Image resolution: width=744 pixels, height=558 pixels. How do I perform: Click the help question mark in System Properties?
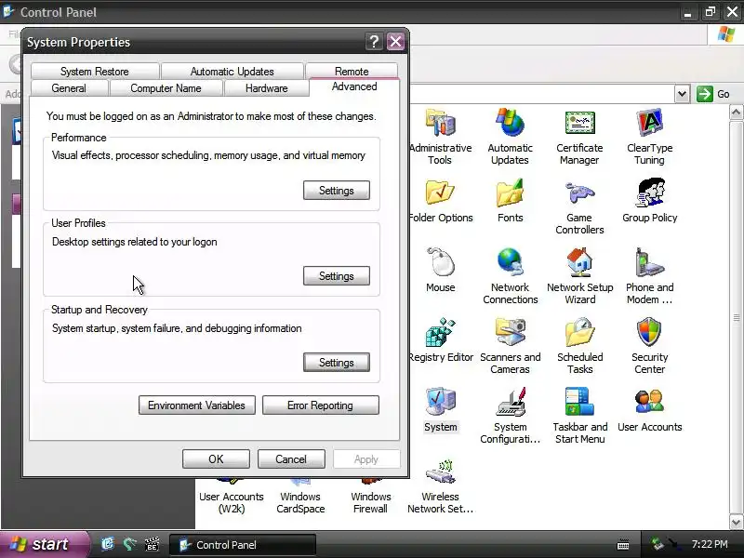(x=374, y=42)
